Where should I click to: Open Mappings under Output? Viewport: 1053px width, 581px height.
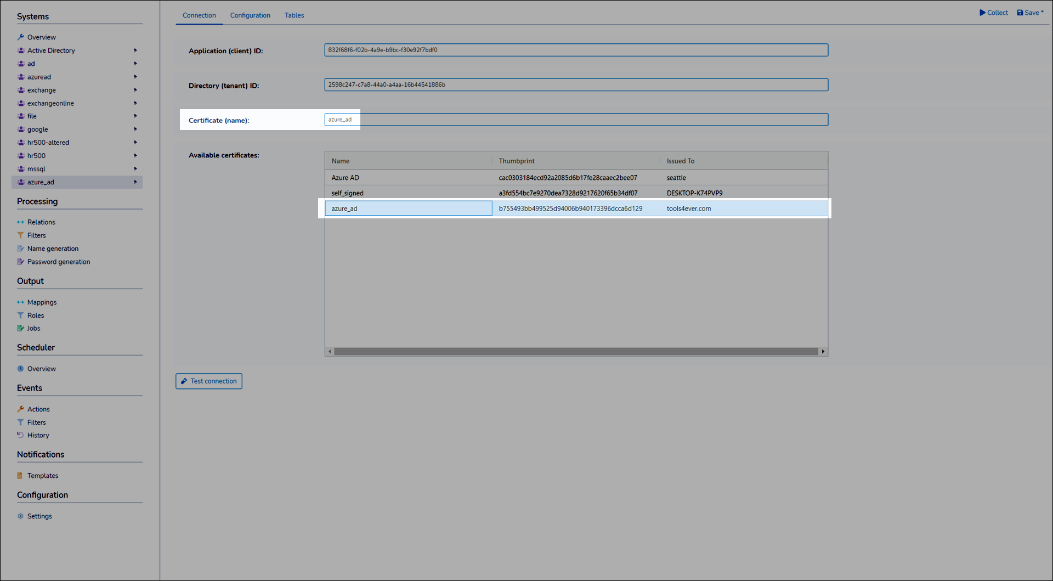42,302
